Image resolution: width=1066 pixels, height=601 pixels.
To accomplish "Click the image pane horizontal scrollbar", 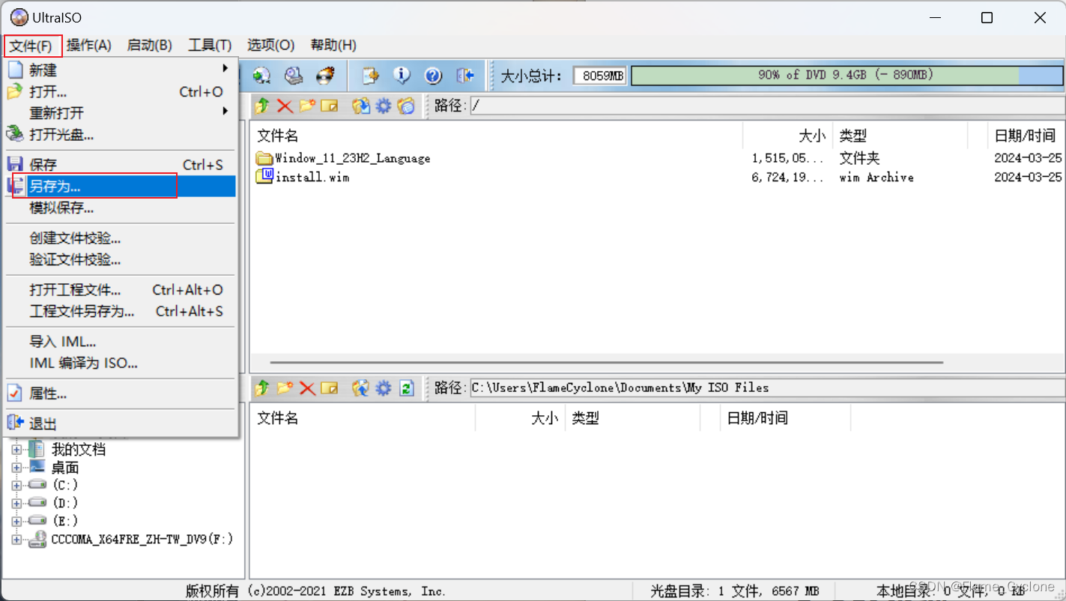I will point(606,363).
